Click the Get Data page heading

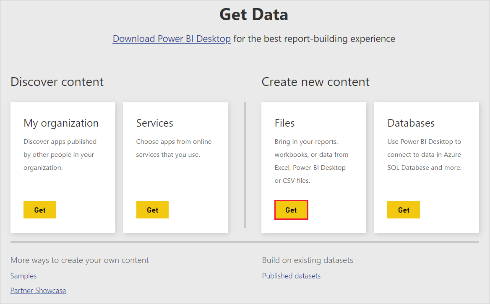point(253,15)
